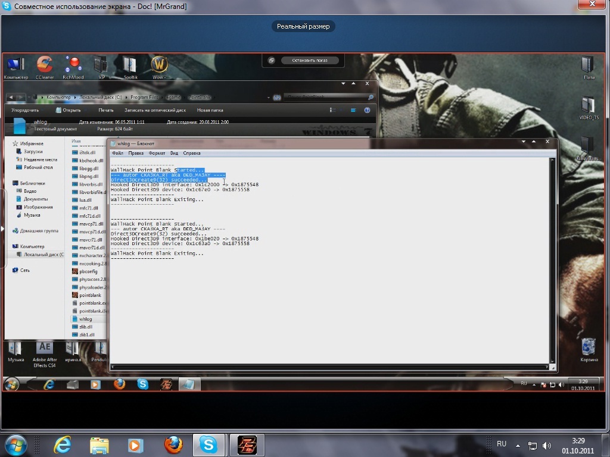Show hidden tray icons in the main taskbar
The width and height of the screenshot is (610, 457).
point(518,445)
